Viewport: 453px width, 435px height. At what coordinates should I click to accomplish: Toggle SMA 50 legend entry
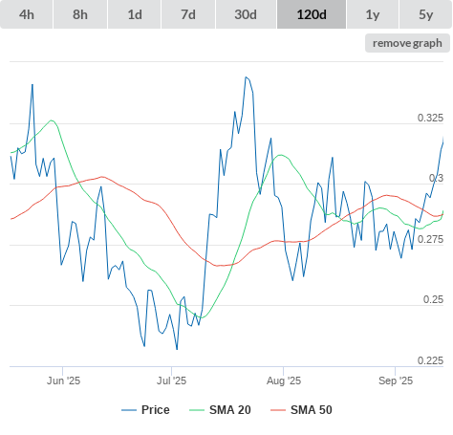click(x=301, y=410)
